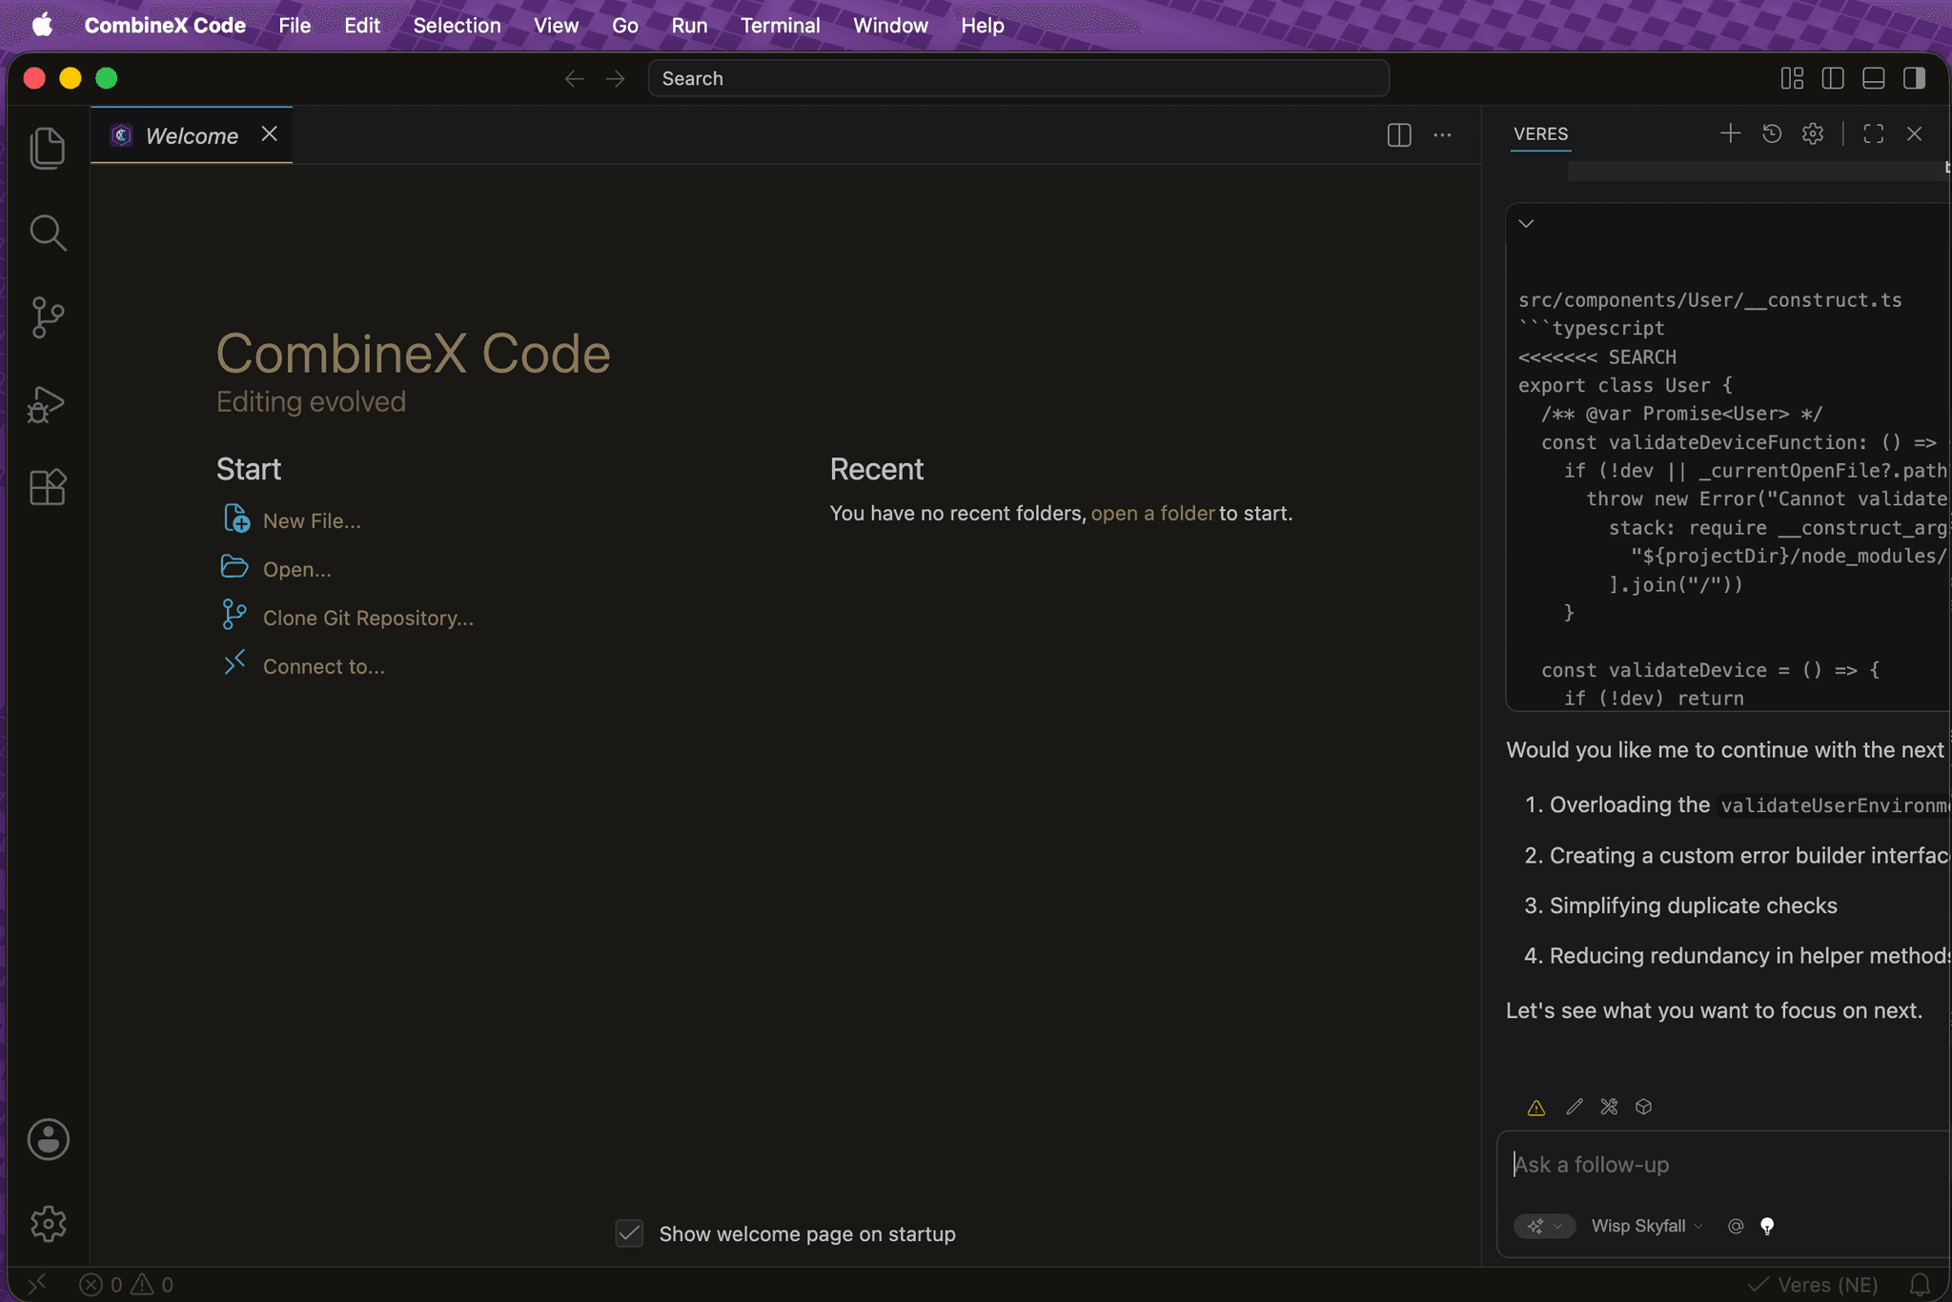Image resolution: width=1952 pixels, height=1302 pixels.
Task: Click the Open... link
Action: point(297,570)
